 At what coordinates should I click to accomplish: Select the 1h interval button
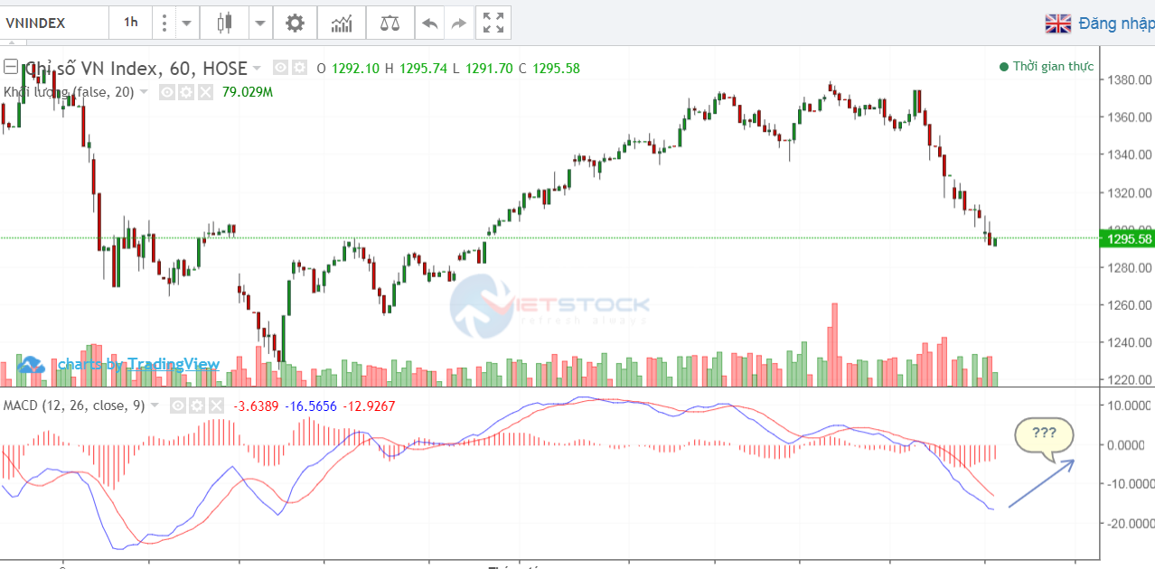point(131,23)
